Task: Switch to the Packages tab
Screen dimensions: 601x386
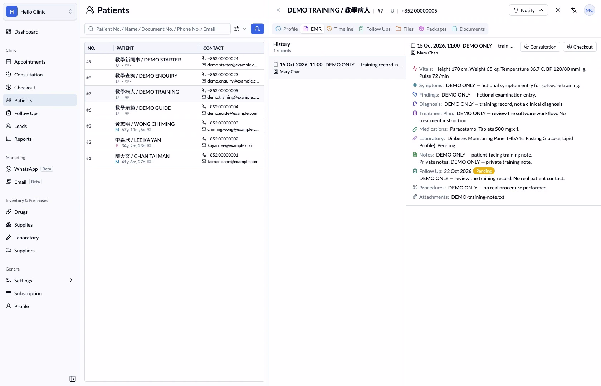Action: pyautogui.click(x=433, y=29)
